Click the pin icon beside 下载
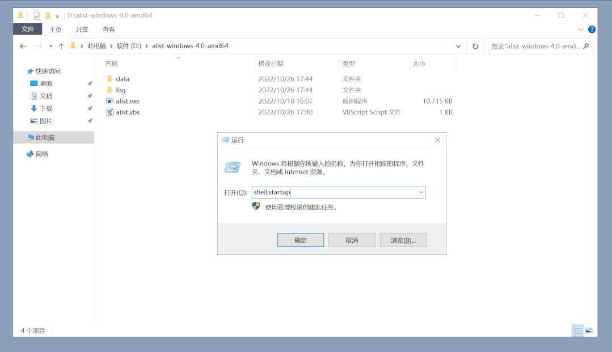This screenshot has height=352, width=612. 90,108
